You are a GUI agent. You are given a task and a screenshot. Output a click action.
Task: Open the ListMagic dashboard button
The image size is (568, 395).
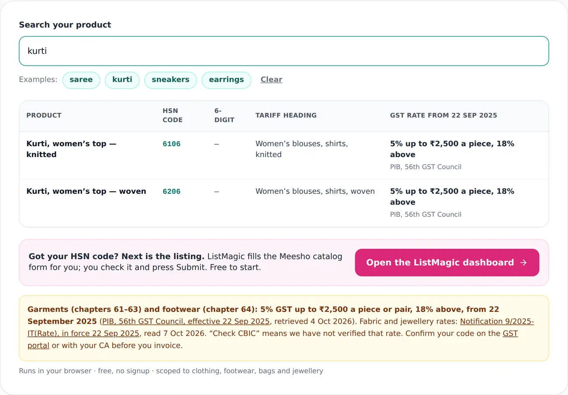point(447,262)
